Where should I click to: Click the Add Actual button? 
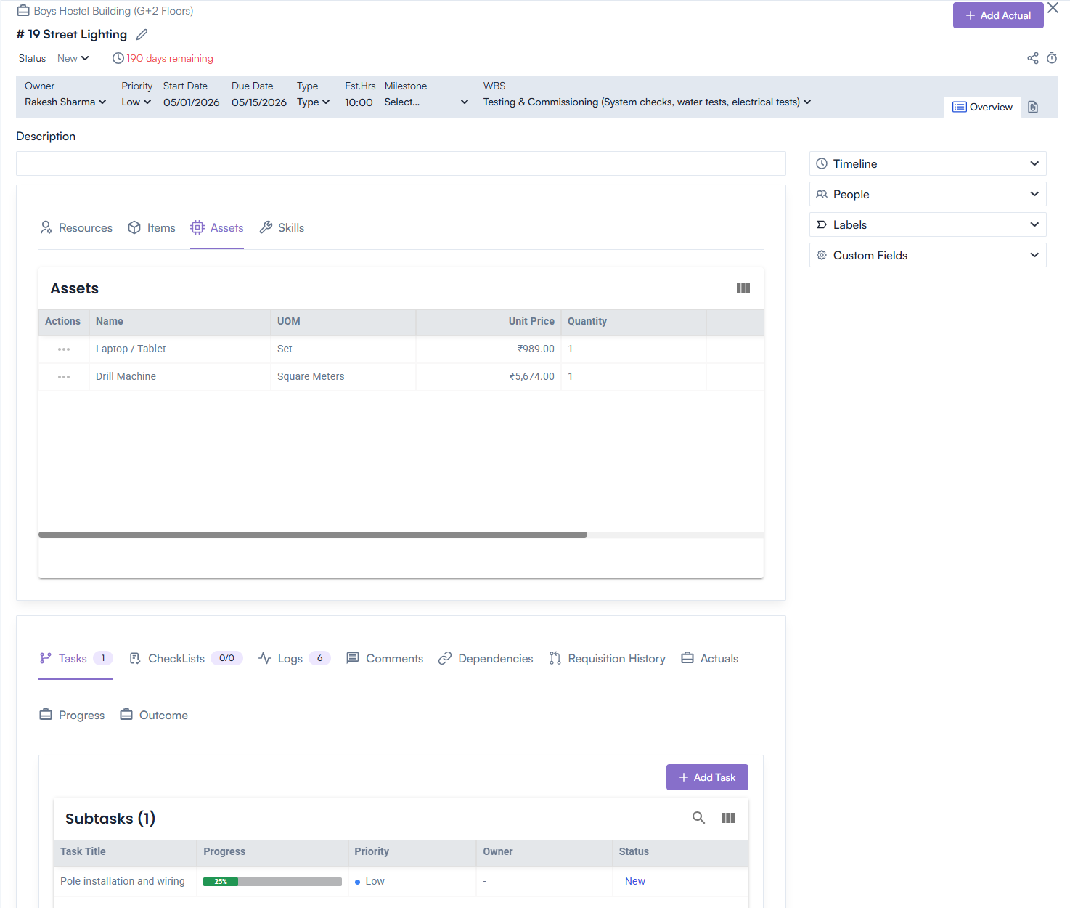pyautogui.click(x=997, y=15)
